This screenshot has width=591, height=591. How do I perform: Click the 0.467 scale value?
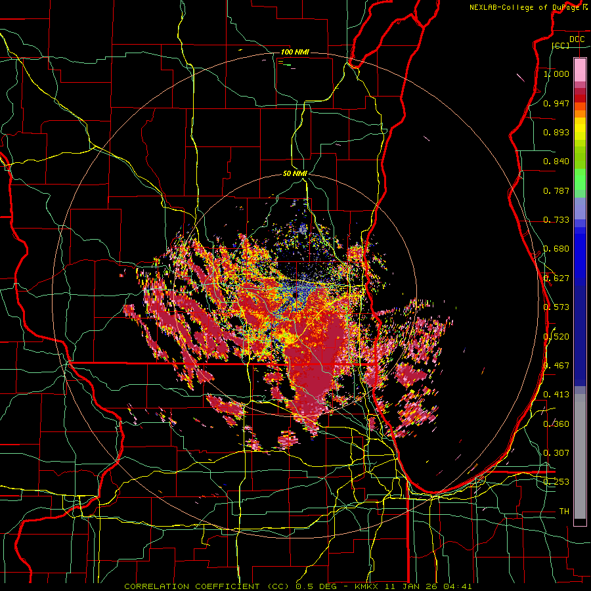pyautogui.click(x=556, y=365)
